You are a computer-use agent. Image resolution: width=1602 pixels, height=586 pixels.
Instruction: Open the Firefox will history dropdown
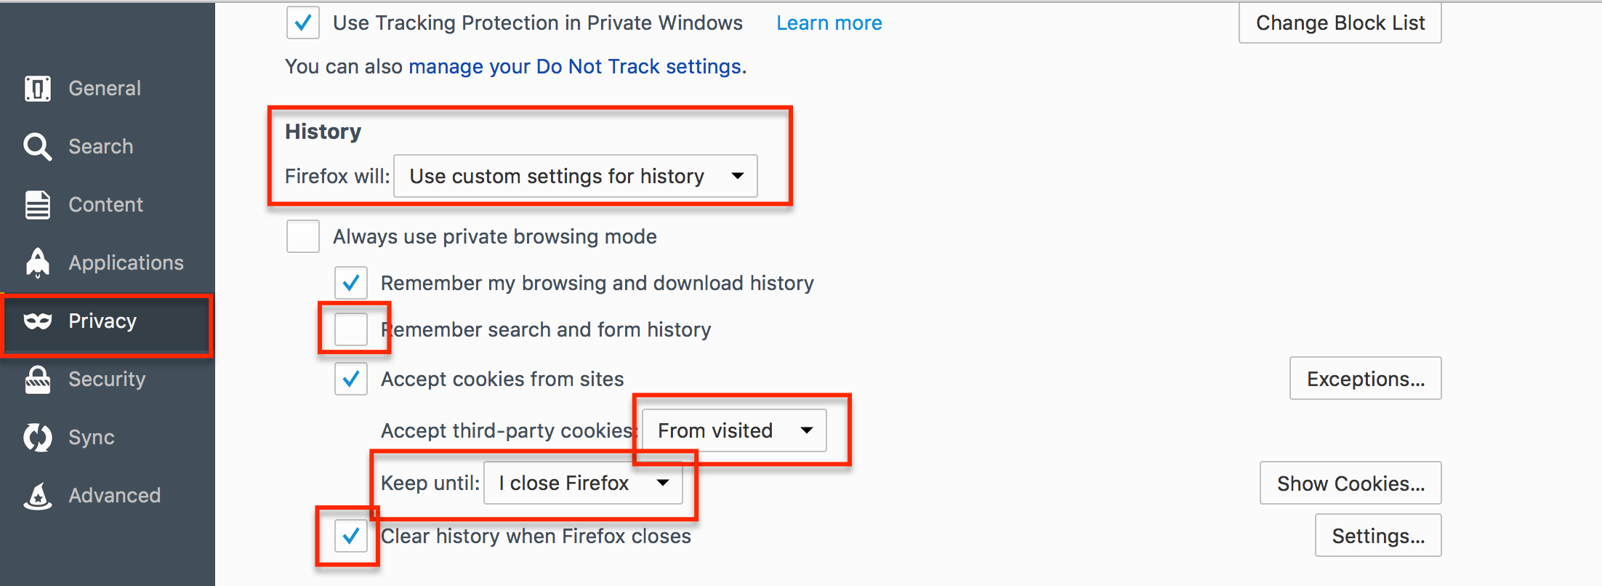tap(575, 176)
